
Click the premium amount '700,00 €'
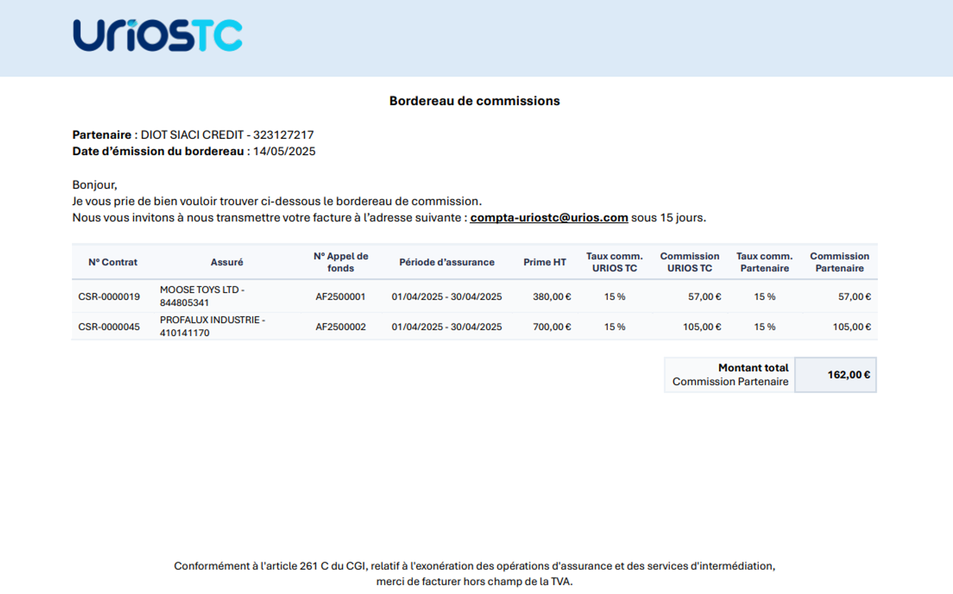[552, 327]
